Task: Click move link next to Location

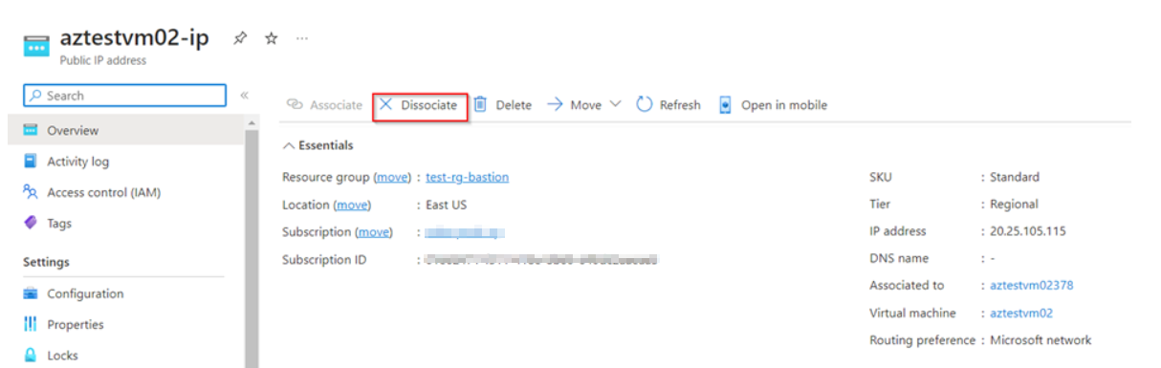Action: click(x=352, y=205)
